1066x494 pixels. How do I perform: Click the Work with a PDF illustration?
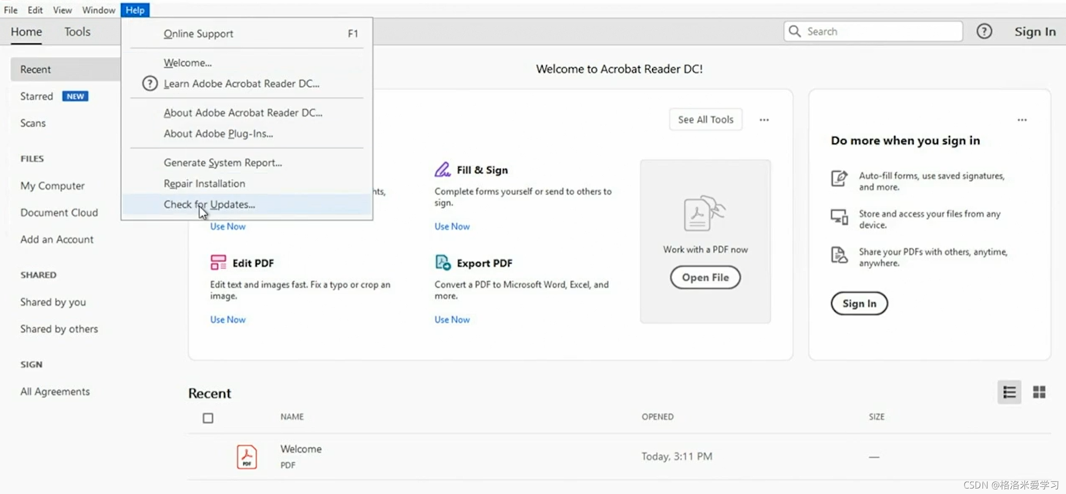705,214
